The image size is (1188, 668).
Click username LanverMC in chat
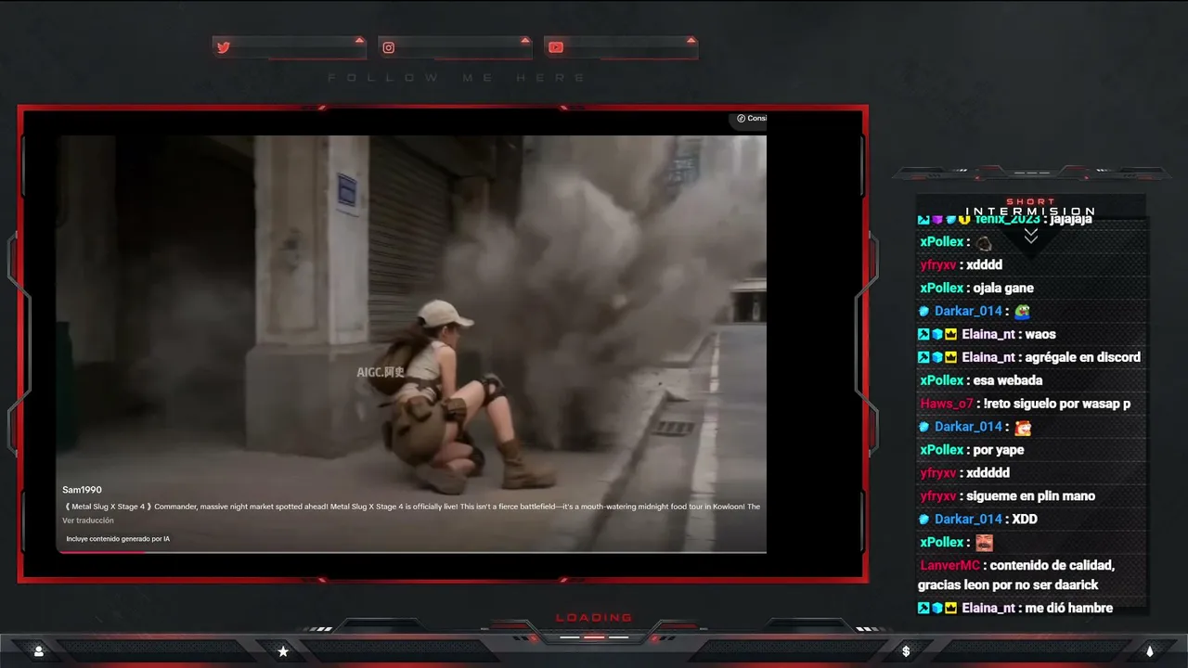click(x=949, y=566)
